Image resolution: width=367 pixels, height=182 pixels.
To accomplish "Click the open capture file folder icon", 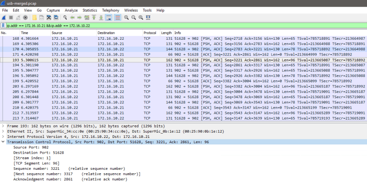I will point(35,17).
